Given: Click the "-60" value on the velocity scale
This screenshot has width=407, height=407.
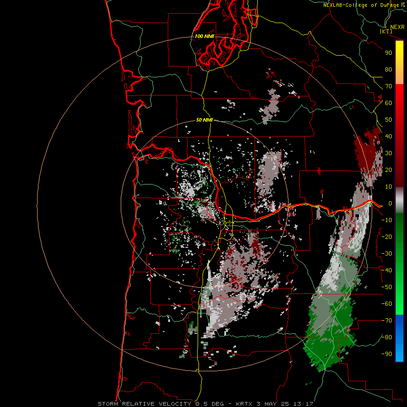Looking at the screenshot, I should click(387, 304).
